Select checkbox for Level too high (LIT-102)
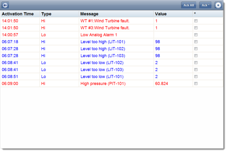This screenshot has width=227, height=152. click(196, 49)
